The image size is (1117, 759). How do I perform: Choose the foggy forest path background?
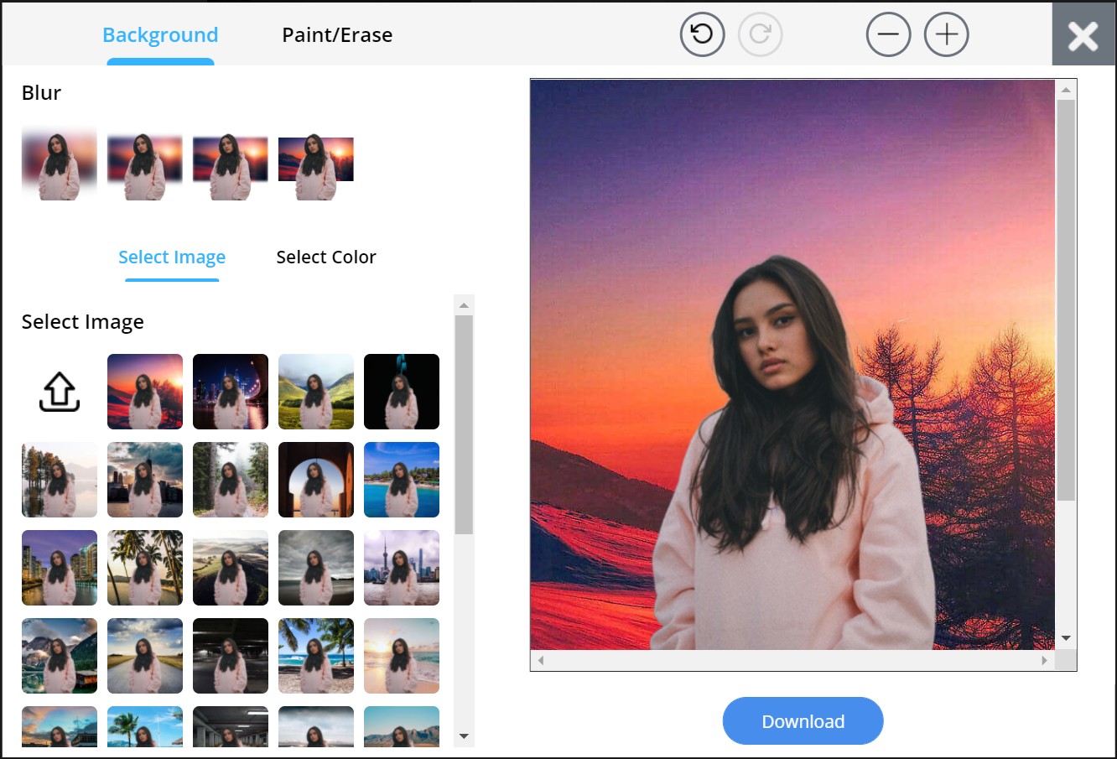point(231,480)
